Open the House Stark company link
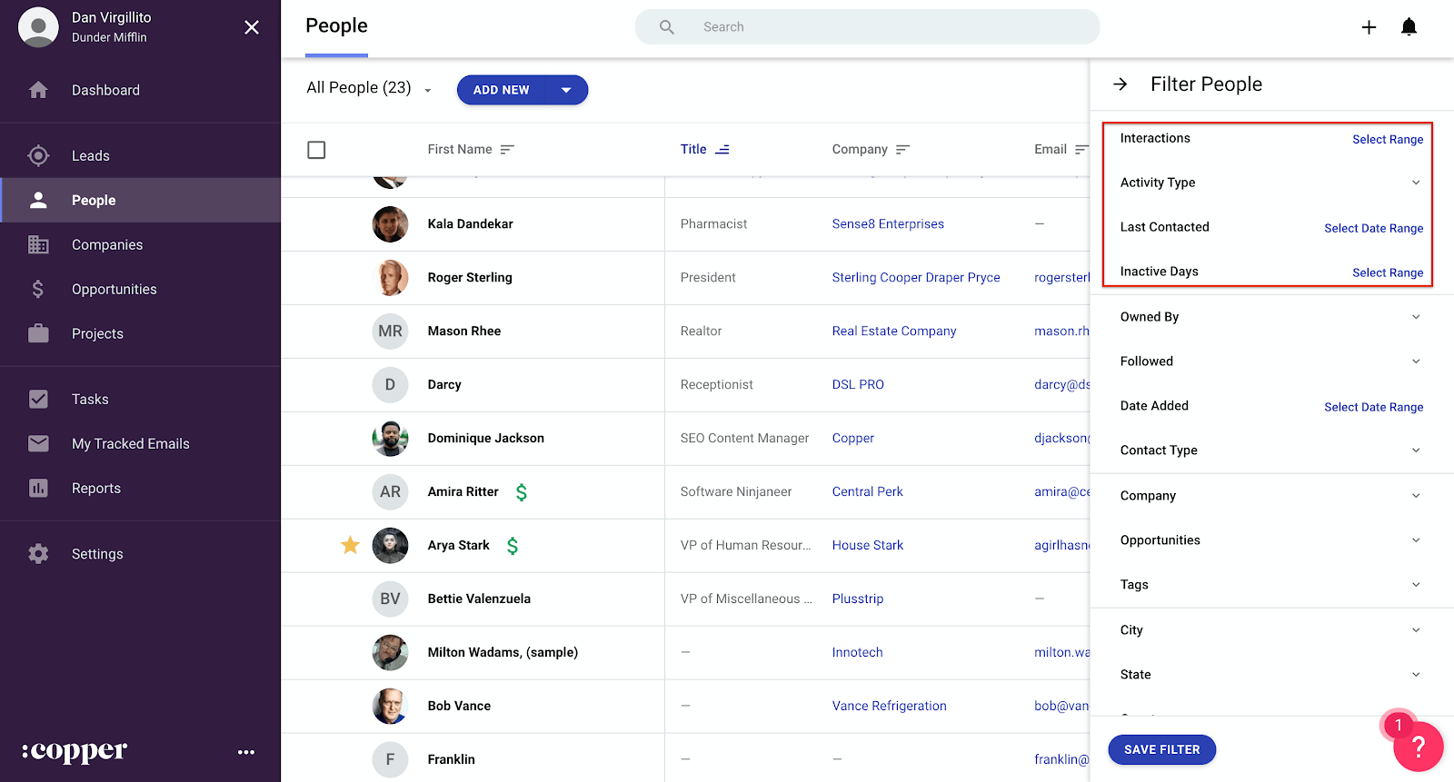The height and width of the screenshot is (782, 1454). click(868, 545)
